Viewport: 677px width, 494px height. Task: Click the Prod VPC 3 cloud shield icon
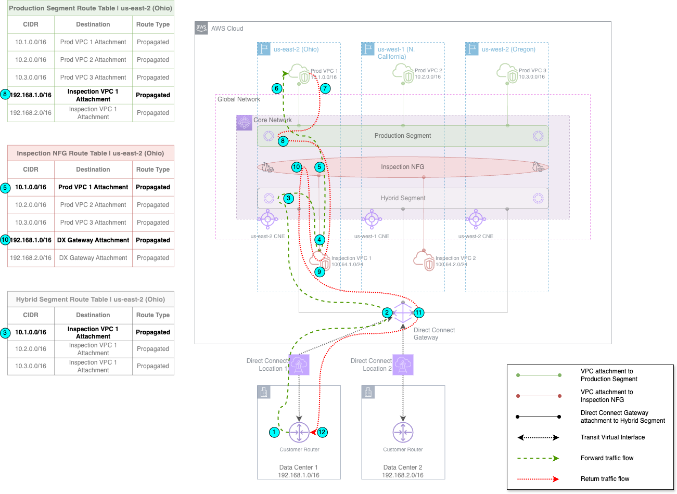click(507, 73)
